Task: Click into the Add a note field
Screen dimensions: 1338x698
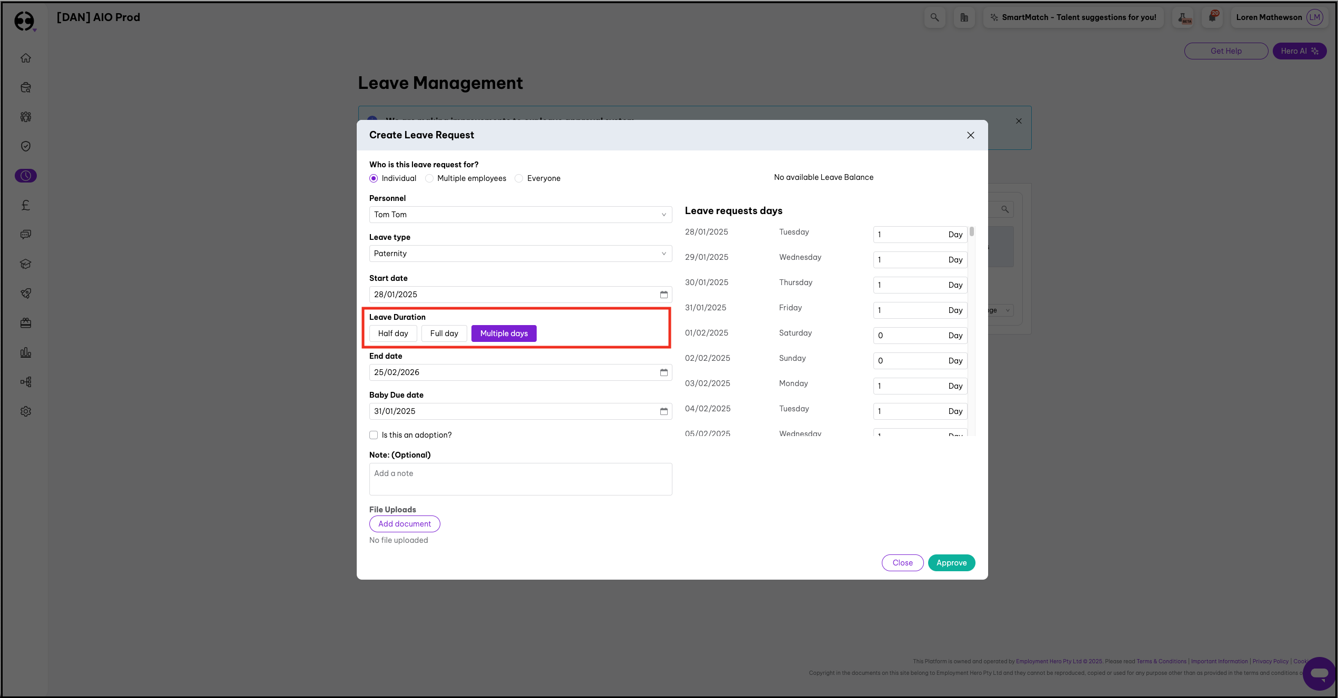Action: 520,479
